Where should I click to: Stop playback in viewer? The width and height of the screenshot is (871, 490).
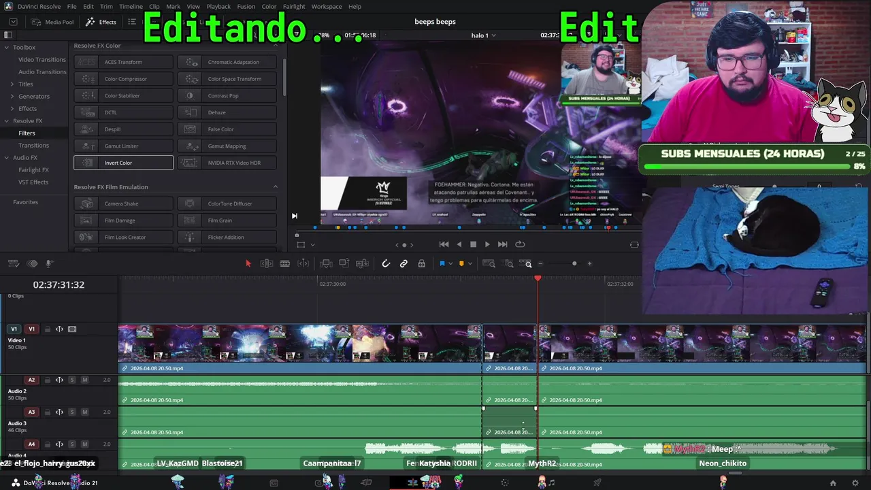tap(473, 244)
